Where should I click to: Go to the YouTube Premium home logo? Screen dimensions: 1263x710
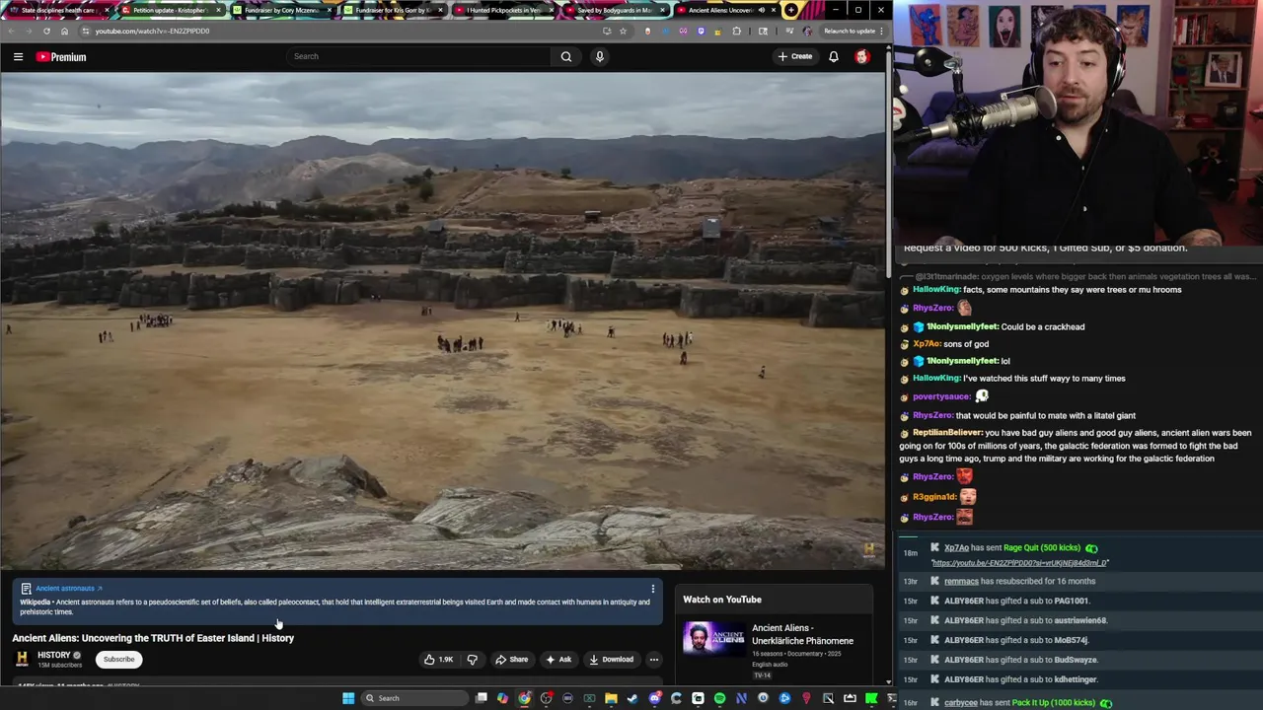tap(61, 57)
